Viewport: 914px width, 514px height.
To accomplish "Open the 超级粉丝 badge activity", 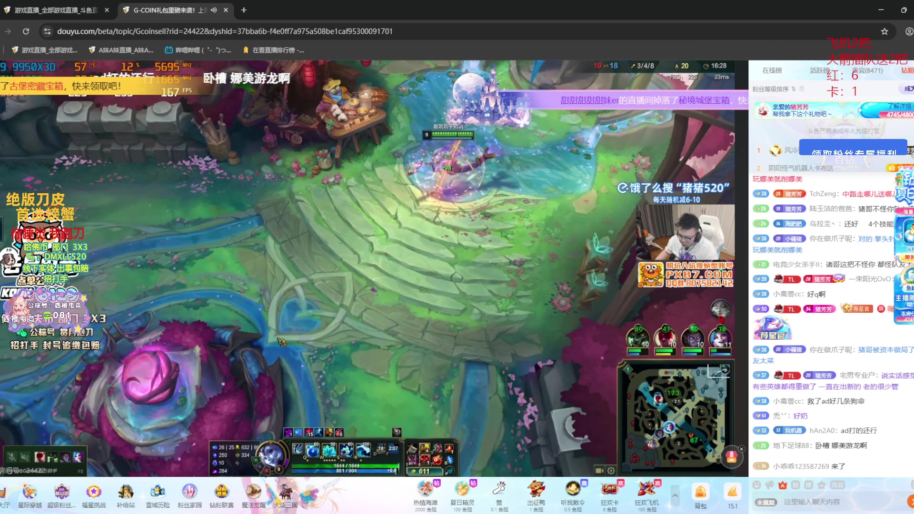I will (61, 495).
